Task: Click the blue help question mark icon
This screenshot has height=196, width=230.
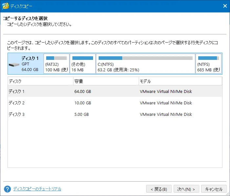Action: coord(7,189)
